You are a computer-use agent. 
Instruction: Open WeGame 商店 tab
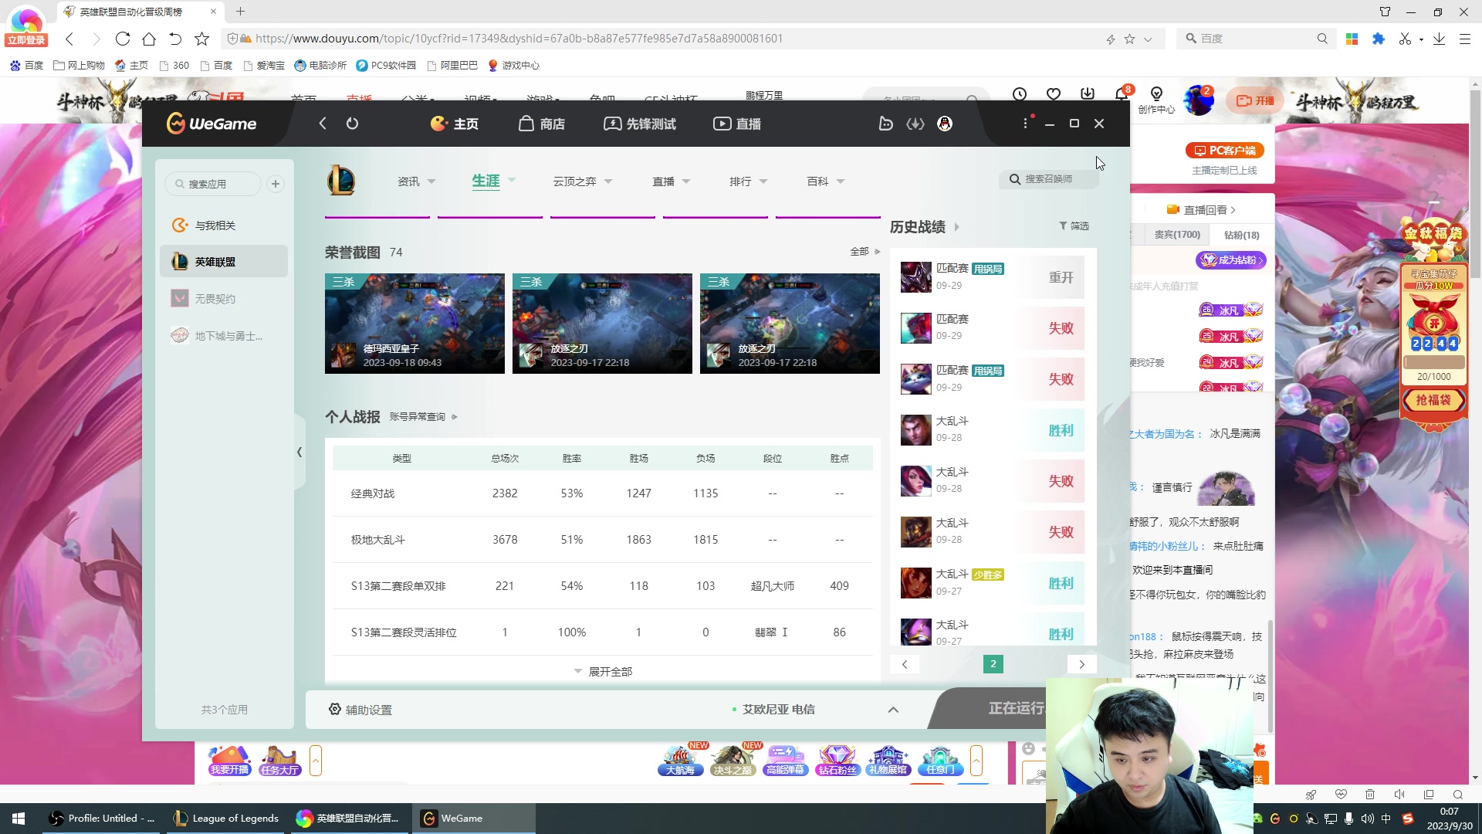[x=541, y=124]
